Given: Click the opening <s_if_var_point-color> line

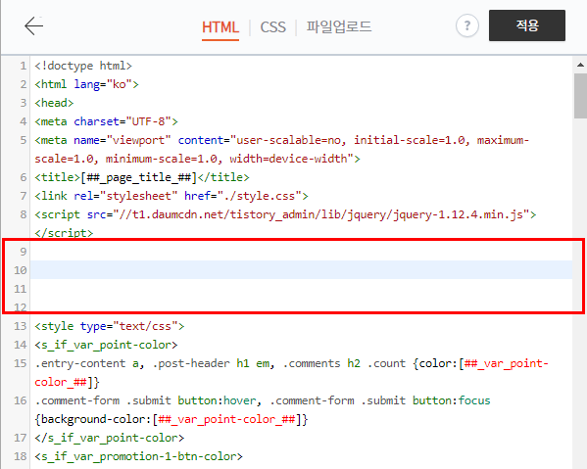Looking at the screenshot, I should (106, 345).
